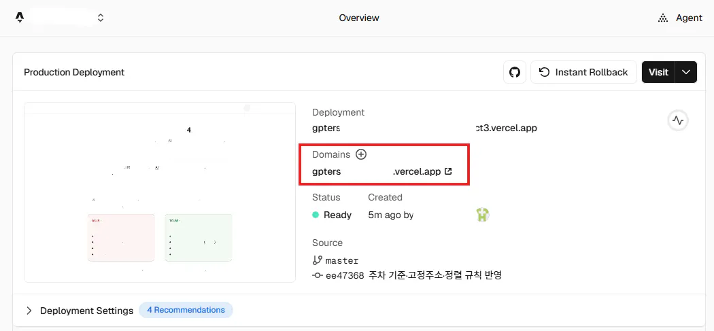Open the Agent panel
The height and width of the screenshot is (331, 714).
point(680,18)
